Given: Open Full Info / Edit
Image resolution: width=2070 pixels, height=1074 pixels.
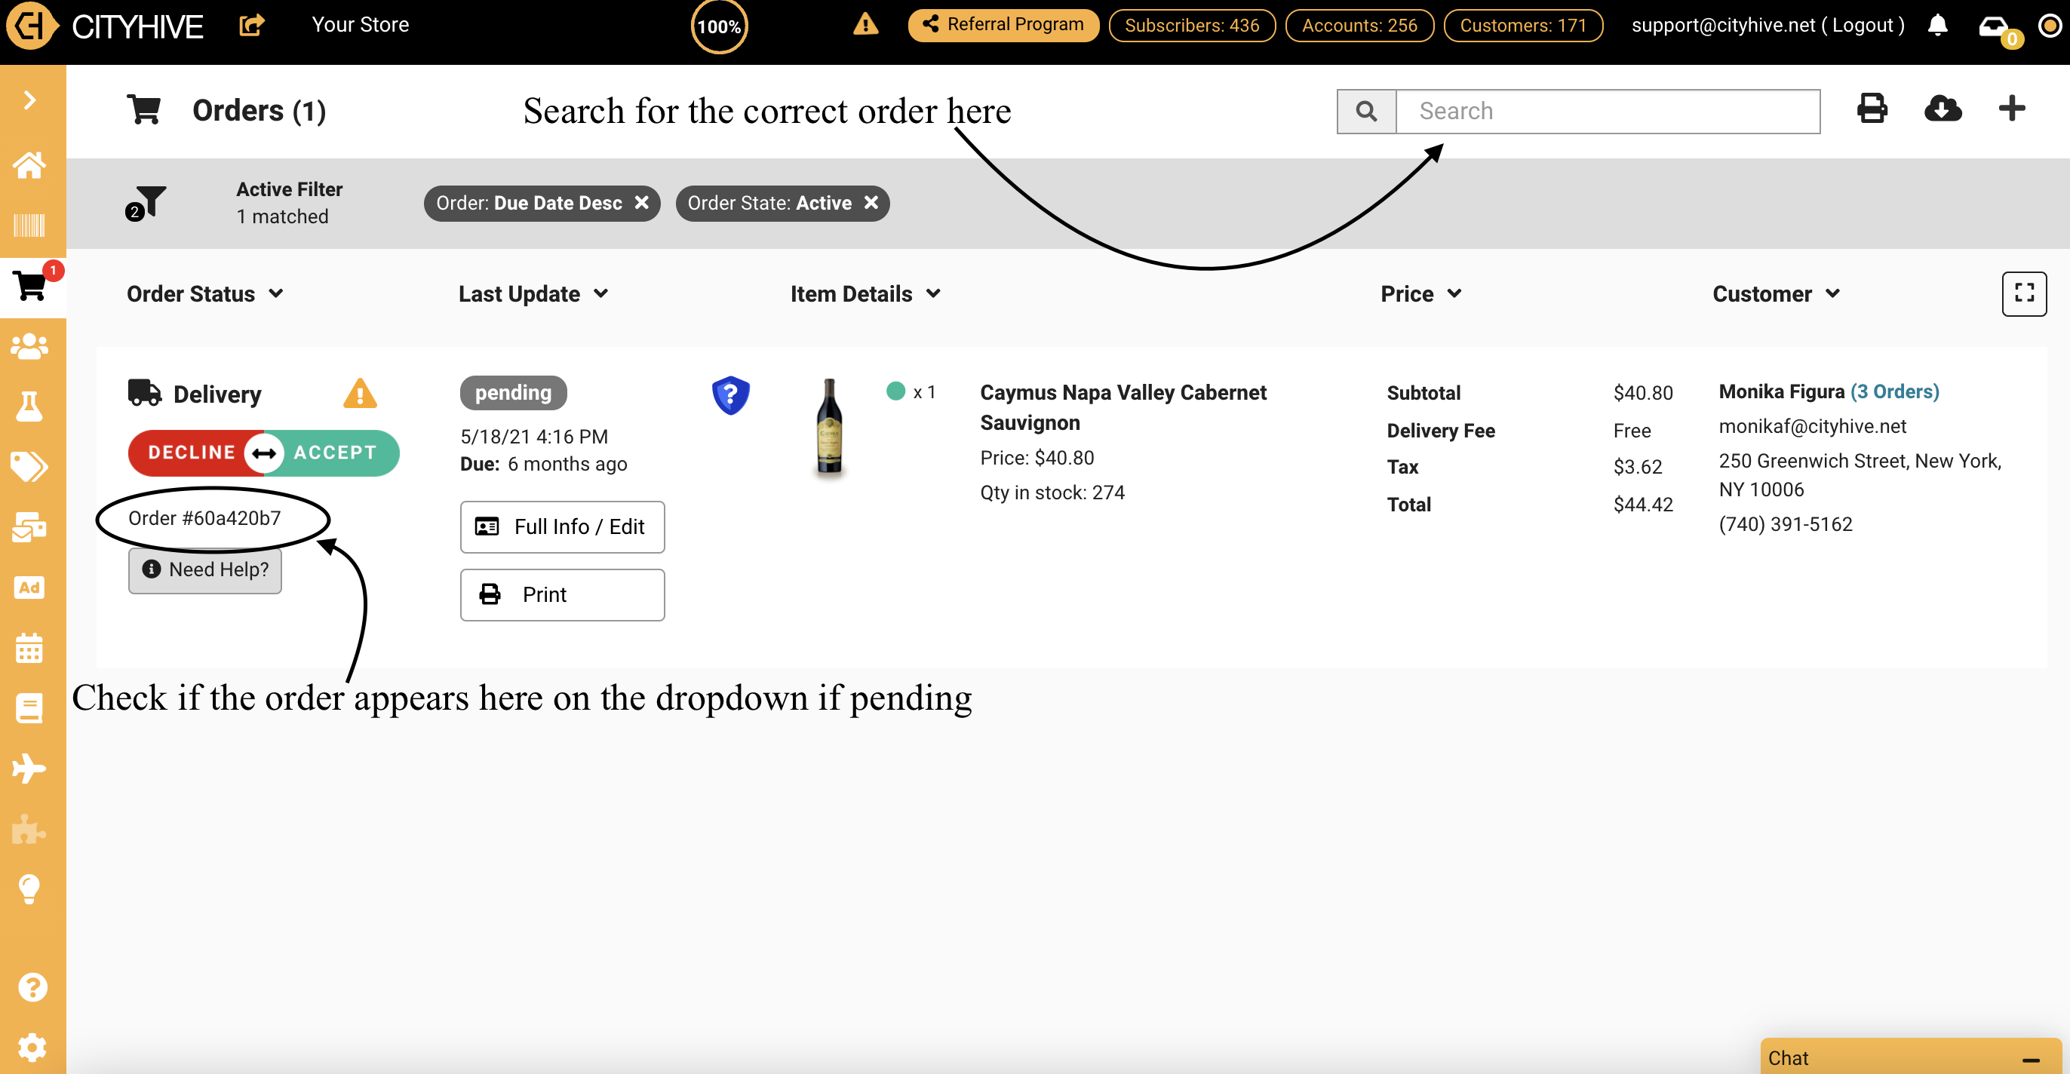Looking at the screenshot, I should [x=563, y=527].
